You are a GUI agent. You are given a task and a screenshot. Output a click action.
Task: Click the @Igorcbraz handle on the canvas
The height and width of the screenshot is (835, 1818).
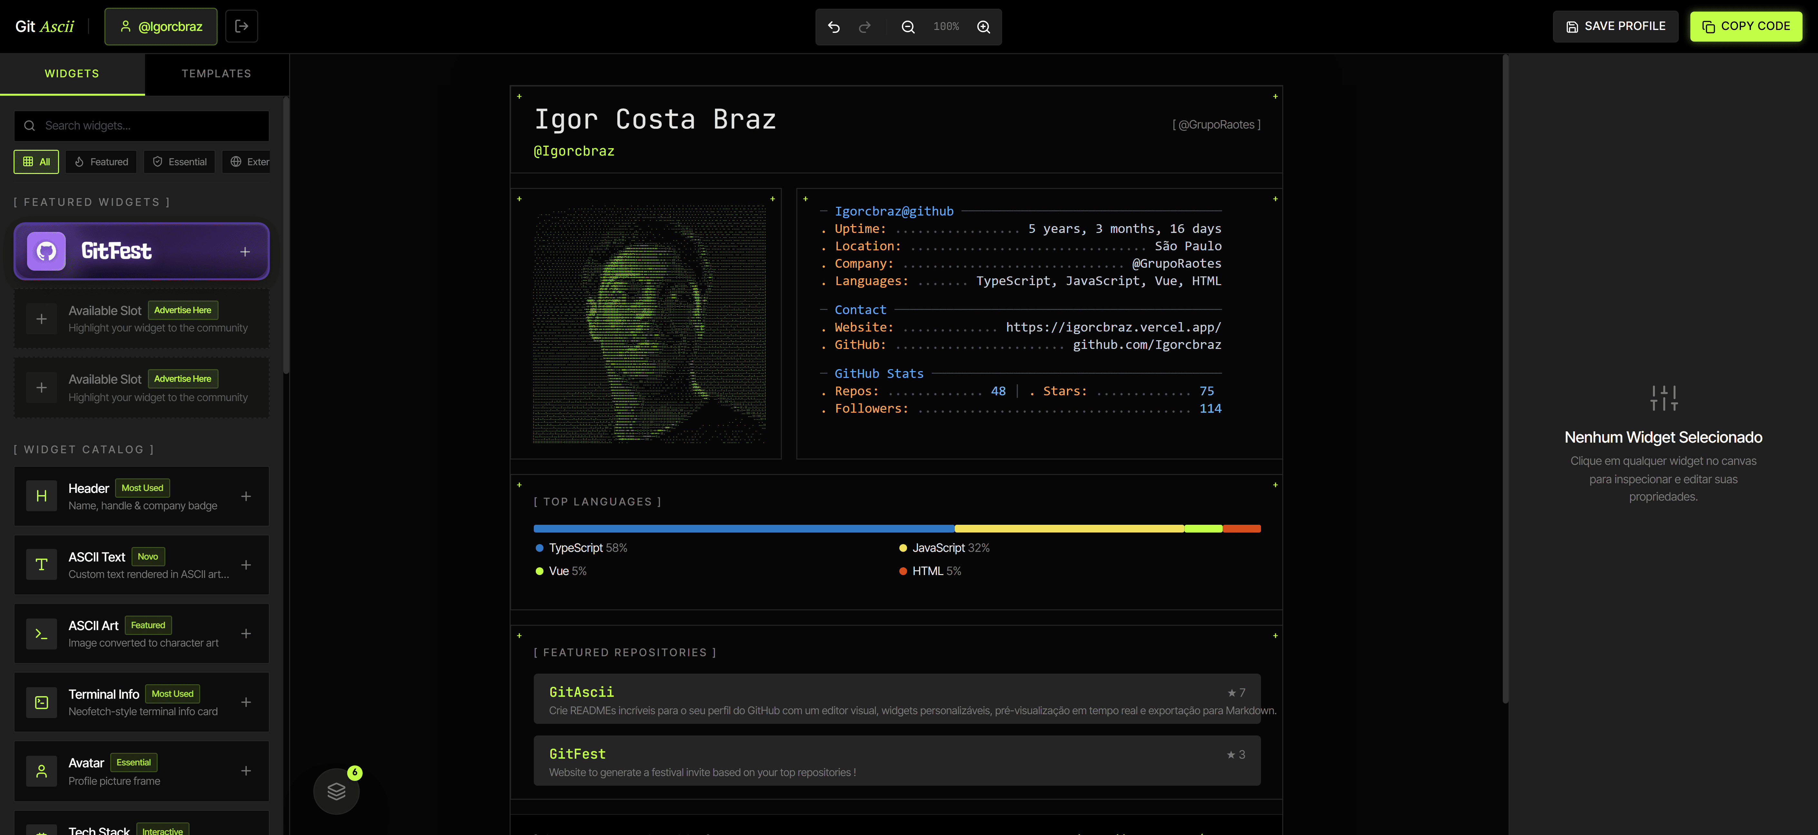pos(574,151)
